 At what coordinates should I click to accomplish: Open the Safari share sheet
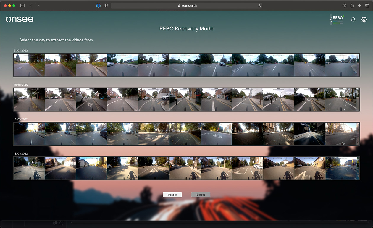pyautogui.click(x=351, y=5)
